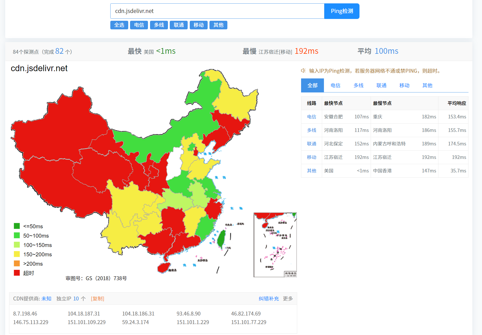
Task: Click IP address 151.101.1.229
Action: [193, 322]
